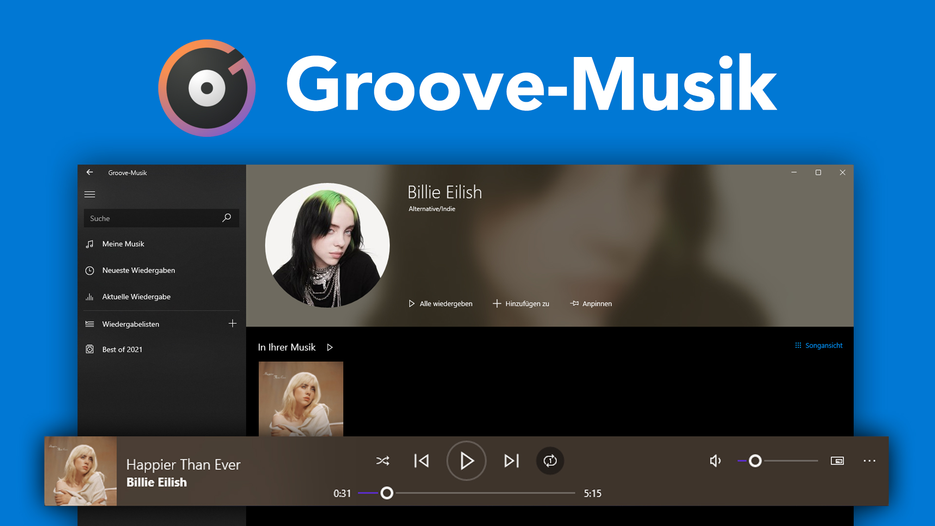Open Neueste Wiedergaben from the sidebar
This screenshot has width=935, height=526.
[x=90, y=270]
